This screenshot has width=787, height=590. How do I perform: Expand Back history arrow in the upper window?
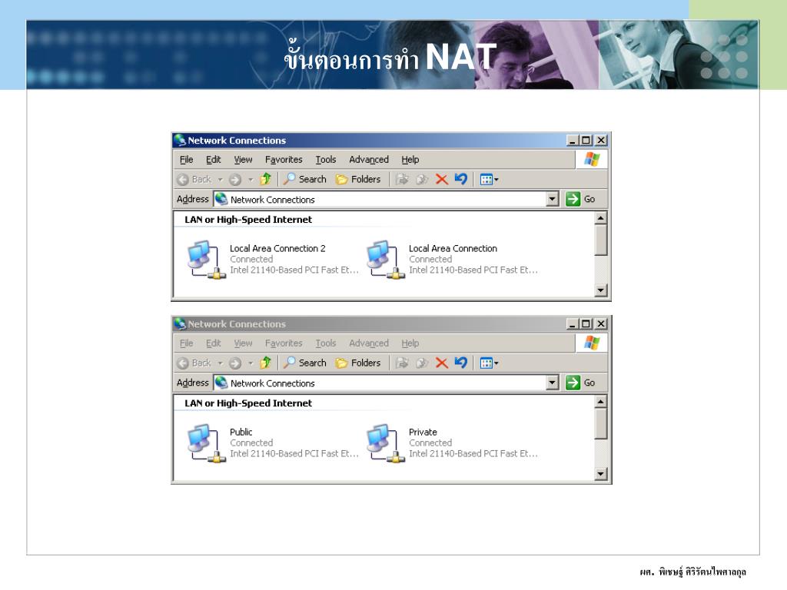click(x=220, y=180)
